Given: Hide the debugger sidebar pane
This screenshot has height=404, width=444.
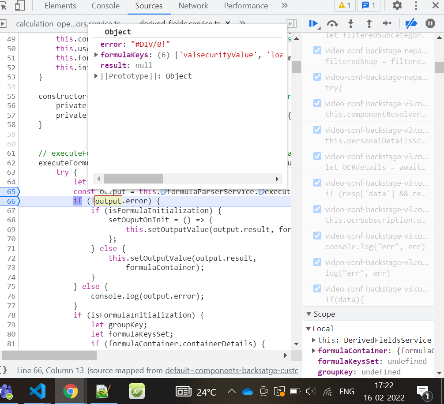Looking at the screenshot, I should click(x=291, y=23).
